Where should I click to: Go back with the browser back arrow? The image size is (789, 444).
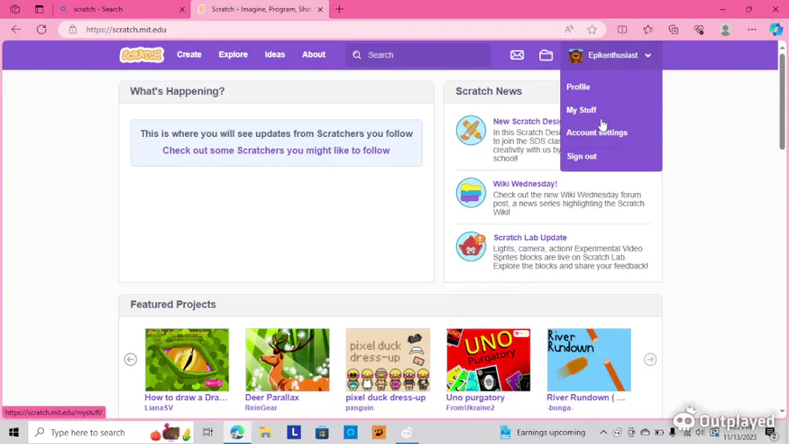coord(16,29)
